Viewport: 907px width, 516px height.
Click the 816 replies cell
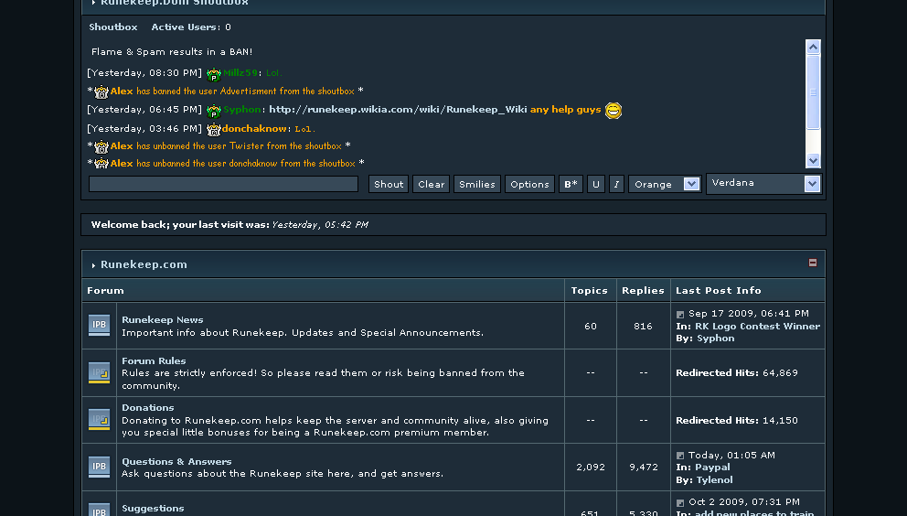click(x=644, y=326)
